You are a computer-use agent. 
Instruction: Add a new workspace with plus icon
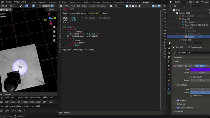[x=152, y=2]
